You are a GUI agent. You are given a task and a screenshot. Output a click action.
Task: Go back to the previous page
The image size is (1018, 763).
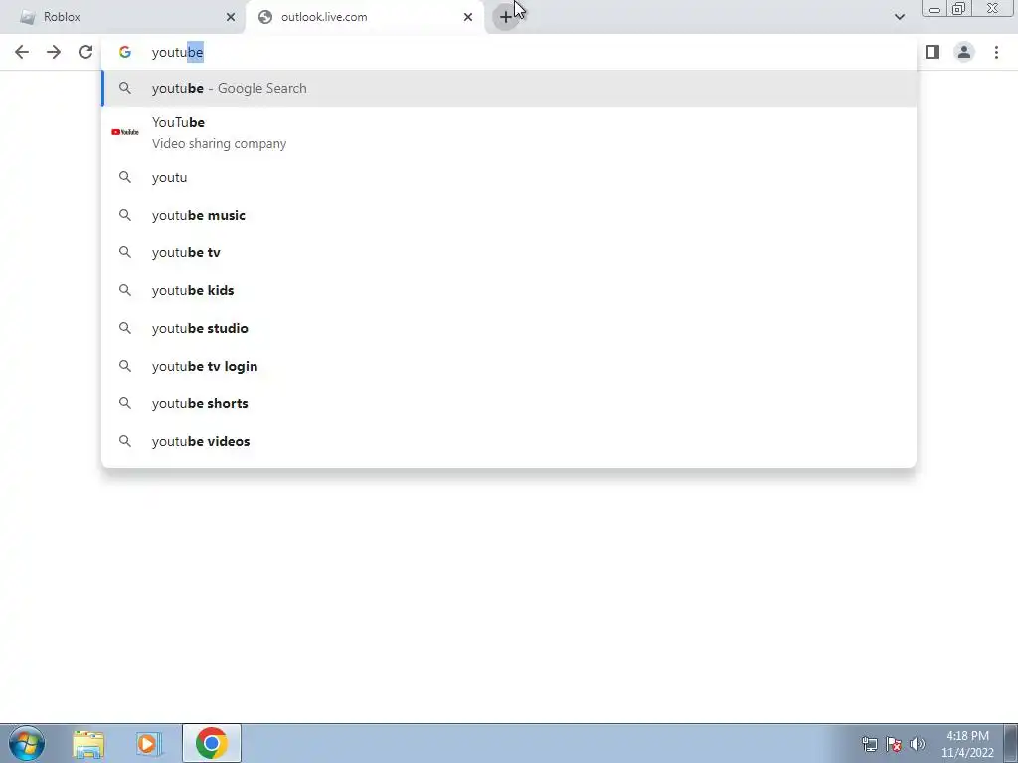point(22,52)
